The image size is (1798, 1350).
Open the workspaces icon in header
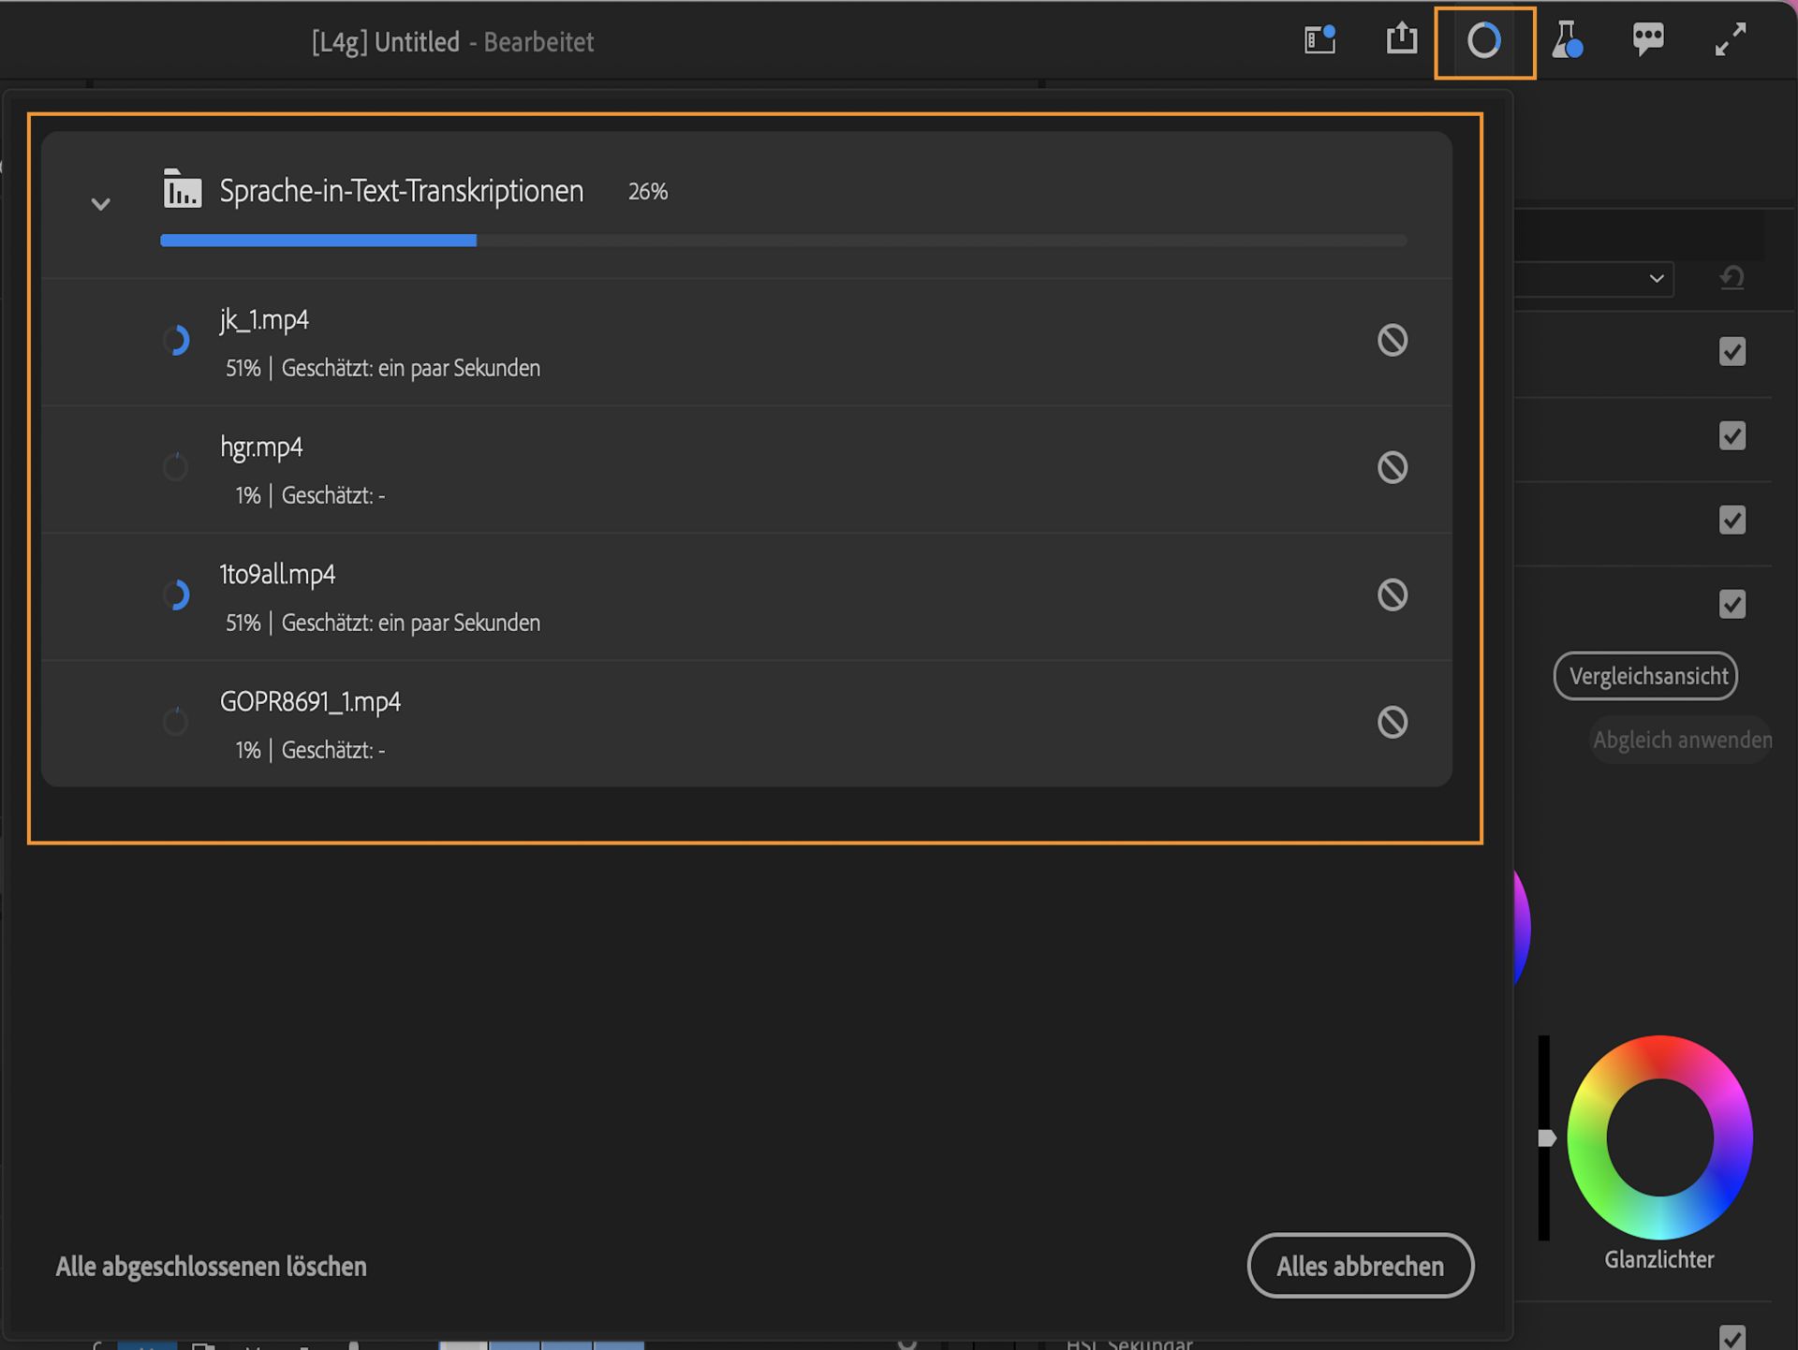coord(1319,39)
